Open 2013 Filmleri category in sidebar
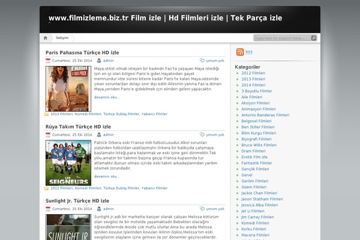360x240 pixels. 253,79
